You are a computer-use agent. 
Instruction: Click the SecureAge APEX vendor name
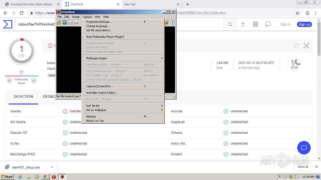point(23,154)
